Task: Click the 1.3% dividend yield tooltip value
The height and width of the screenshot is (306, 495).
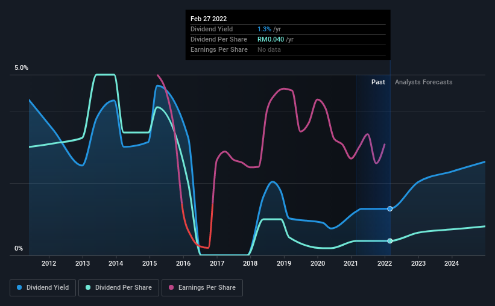Action: pyautogui.click(x=264, y=29)
